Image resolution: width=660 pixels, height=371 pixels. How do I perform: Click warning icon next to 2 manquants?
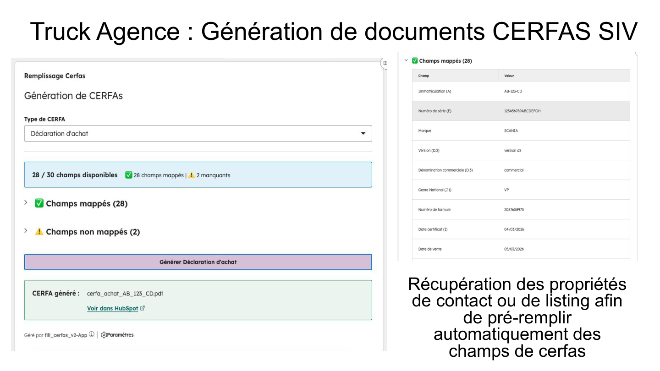coord(192,175)
